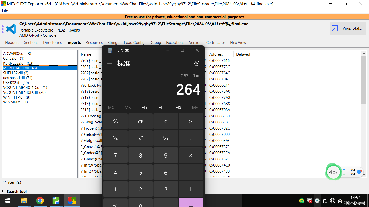The width and height of the screenshot is (369, 207).
Task: Switch to the Directories tab
Action: click(x=52, y=43)
